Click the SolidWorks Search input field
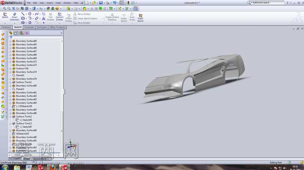This screenshot has width=304, height=170. pos(267,3)
